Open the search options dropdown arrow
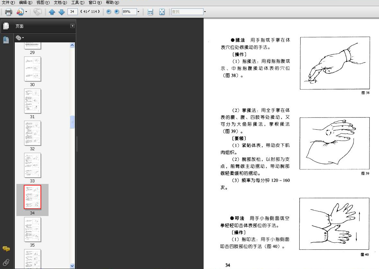 (205, 12)
